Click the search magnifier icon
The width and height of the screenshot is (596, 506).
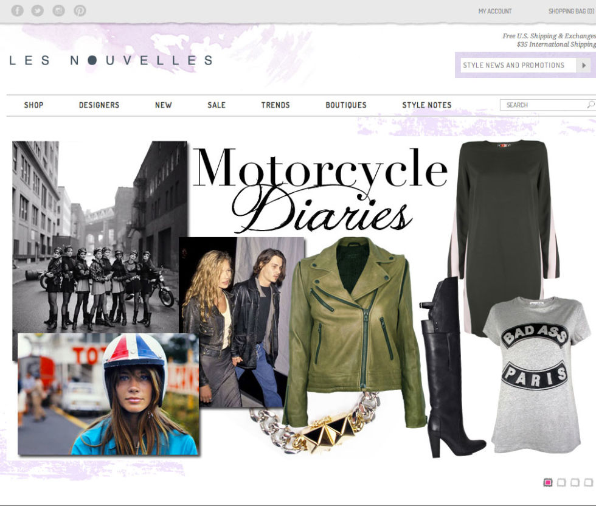point(591,105)
